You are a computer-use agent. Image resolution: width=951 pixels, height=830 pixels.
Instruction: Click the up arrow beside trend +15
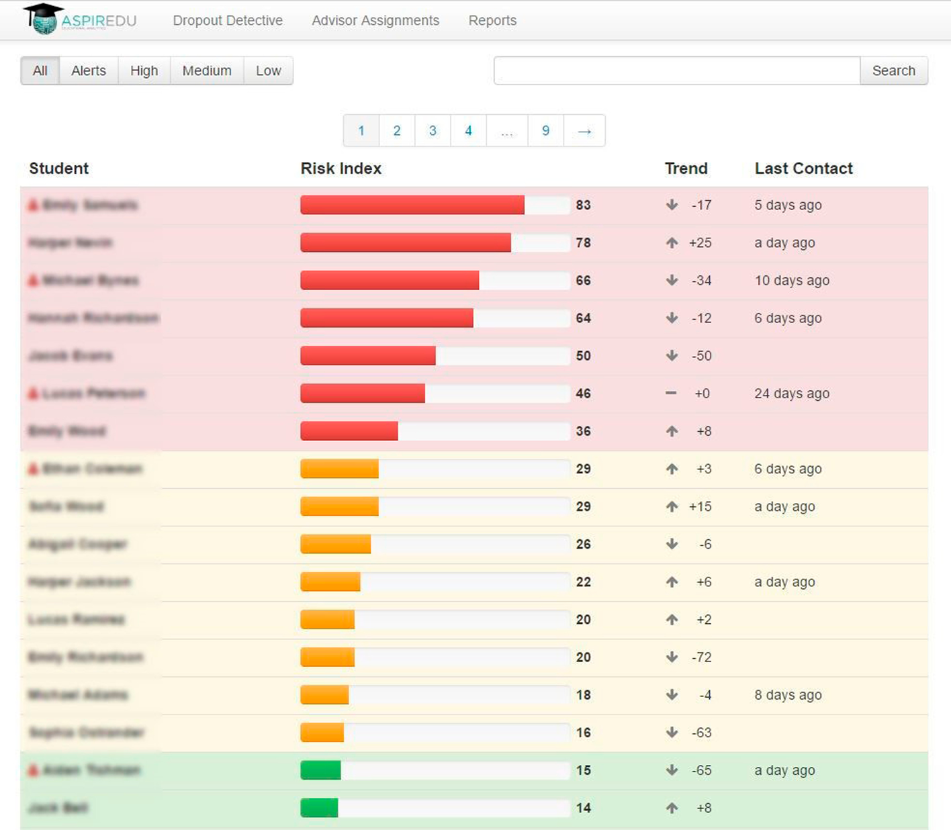pos(672,506)
